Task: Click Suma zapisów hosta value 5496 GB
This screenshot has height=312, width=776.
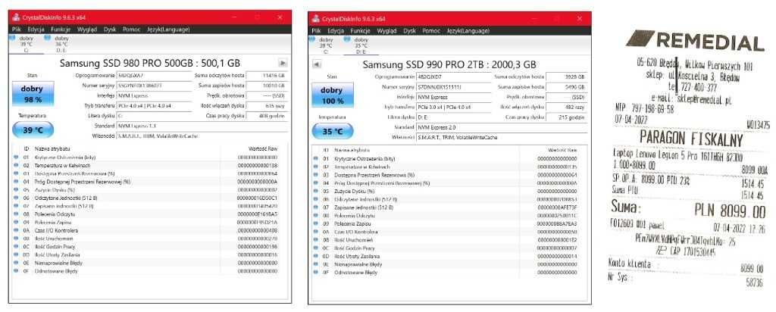Action: pos(566,87)
